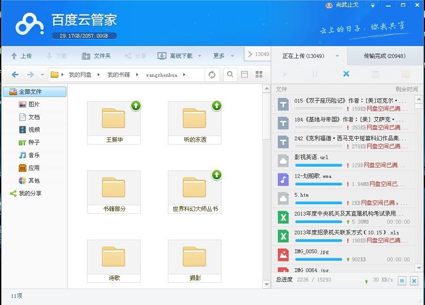Click the Baidu Cloud logo icon
The image size is (425, 305).
coord(30,24)
